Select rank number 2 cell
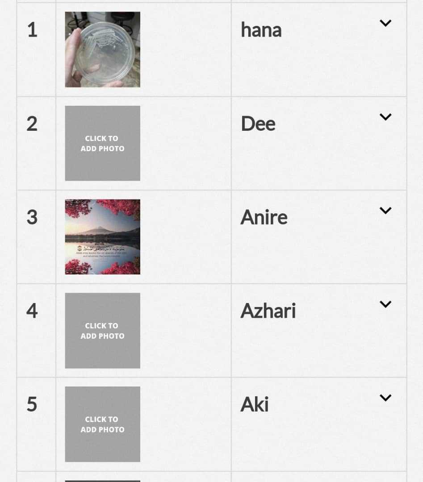Viewport: 423px width, 482px height. (x=36, y=143)
